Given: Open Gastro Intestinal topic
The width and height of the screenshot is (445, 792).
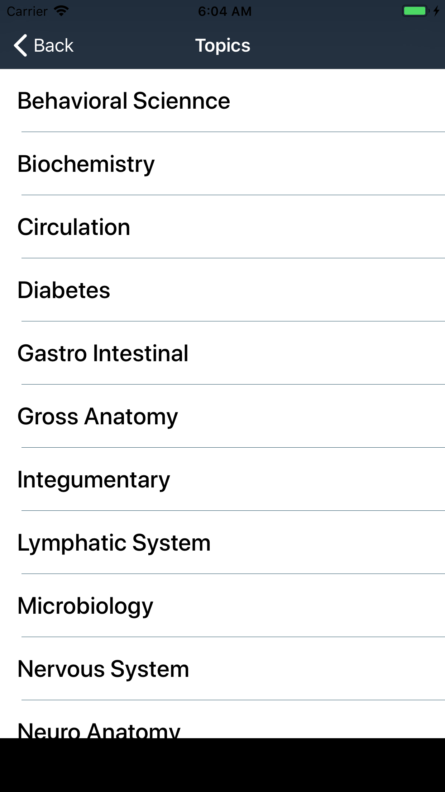Looking at the screenshot, I should click(222, 353).
